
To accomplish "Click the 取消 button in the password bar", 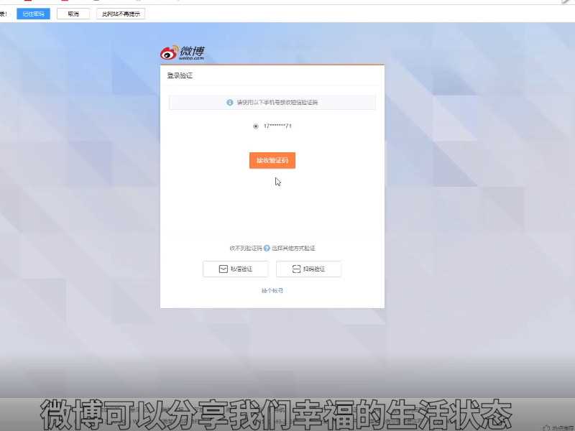I will (73, 13).
